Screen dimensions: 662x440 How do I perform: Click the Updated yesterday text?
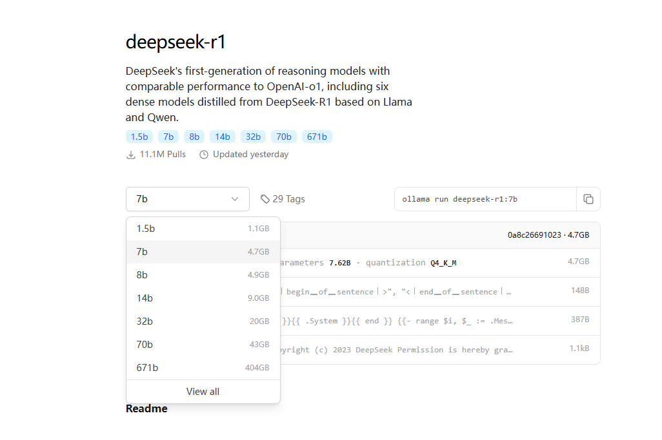251,154
